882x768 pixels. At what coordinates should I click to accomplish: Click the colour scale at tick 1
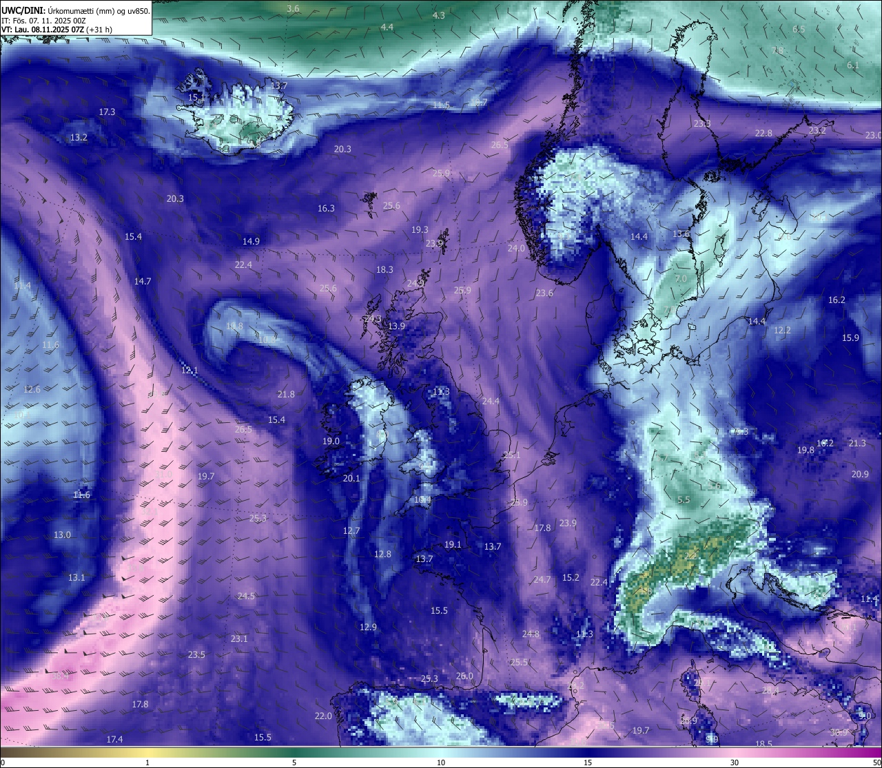[147, 763]
